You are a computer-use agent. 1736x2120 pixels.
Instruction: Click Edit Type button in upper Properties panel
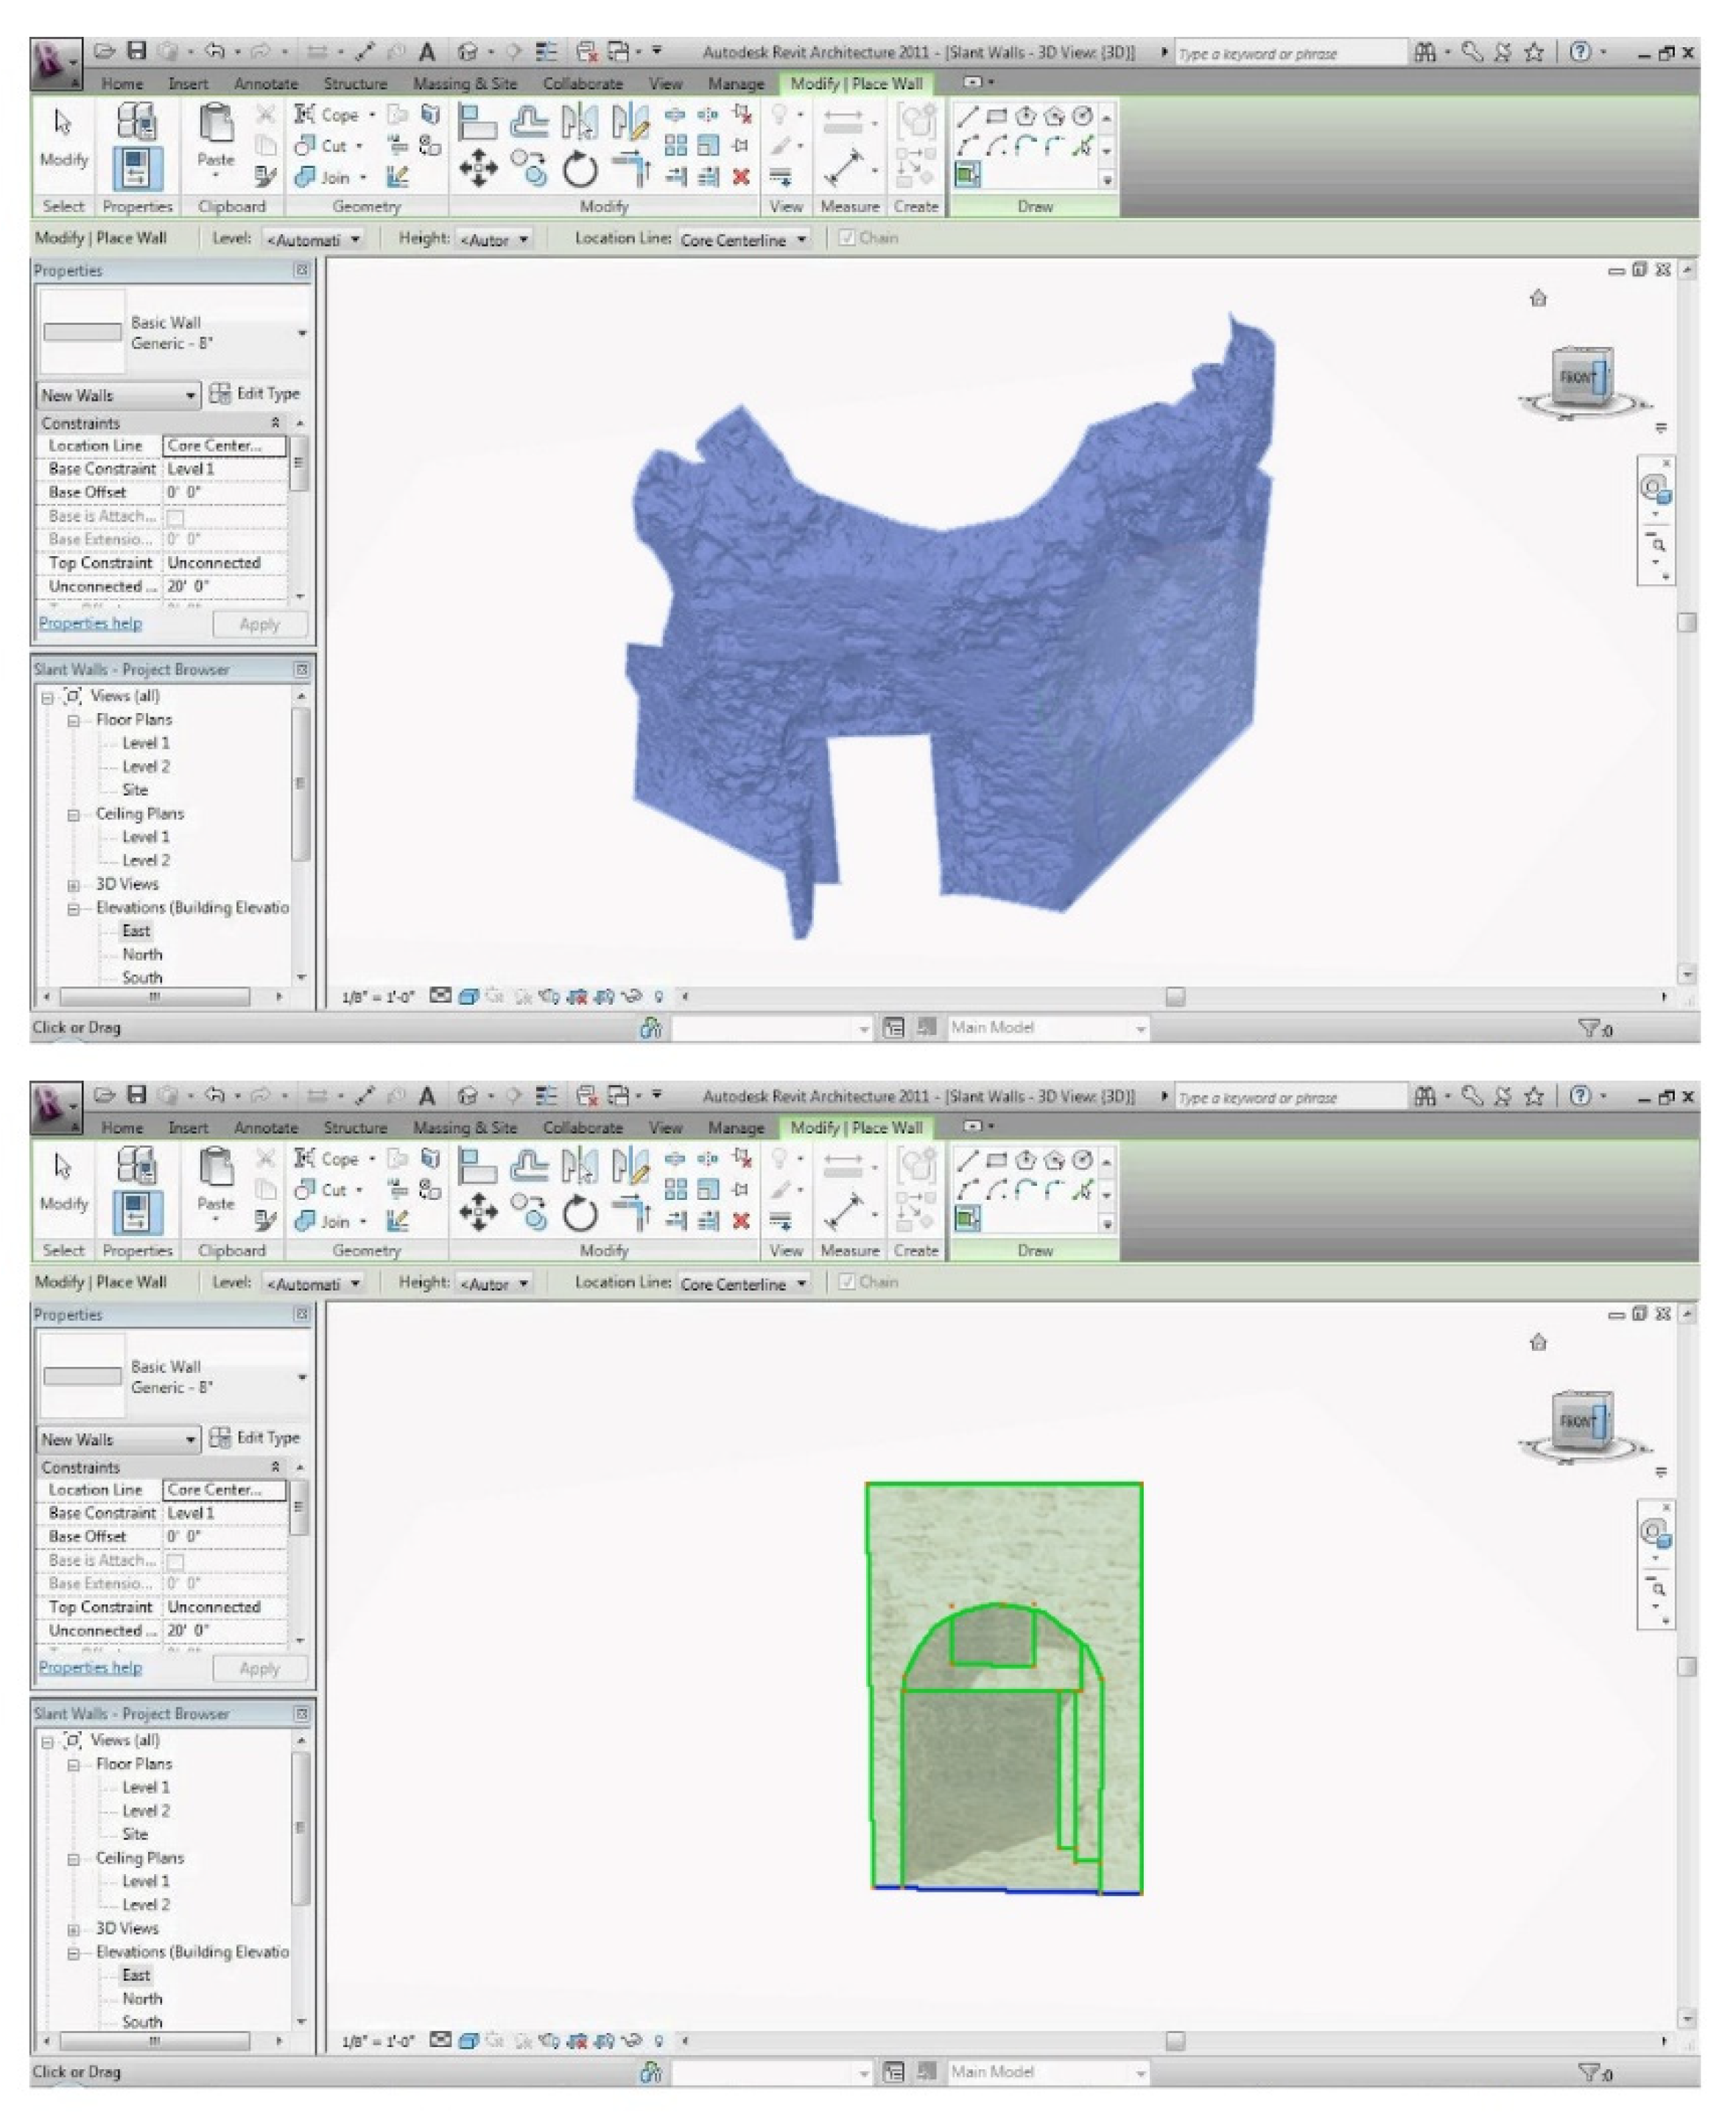[x=255, y=394]
